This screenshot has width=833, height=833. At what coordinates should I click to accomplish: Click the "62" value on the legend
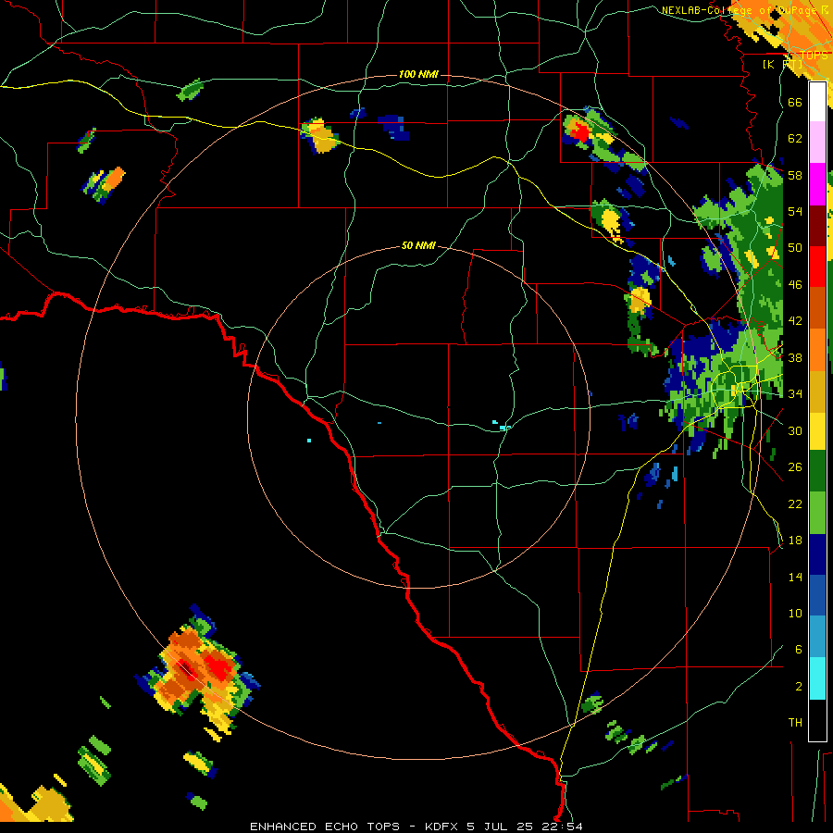(795, 139)
